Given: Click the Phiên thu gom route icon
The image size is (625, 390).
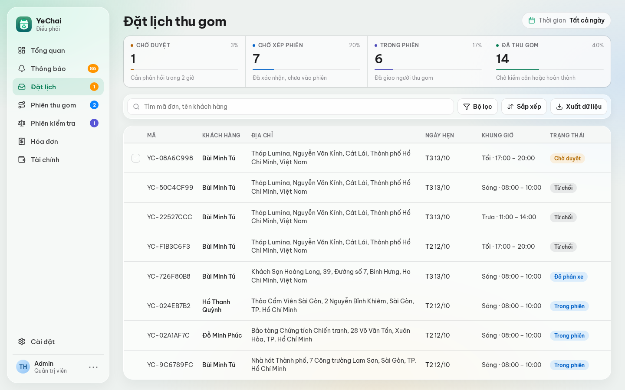Looking at the screenshot, I should tap(22, 105).
